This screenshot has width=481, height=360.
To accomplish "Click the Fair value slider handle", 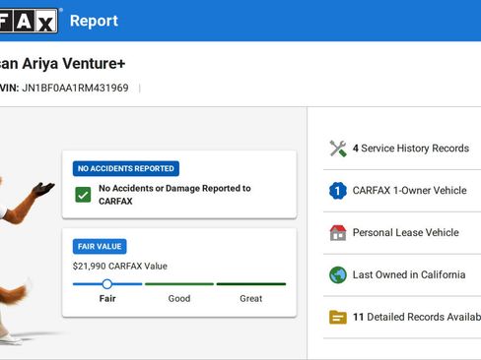I will pos(107,284).
